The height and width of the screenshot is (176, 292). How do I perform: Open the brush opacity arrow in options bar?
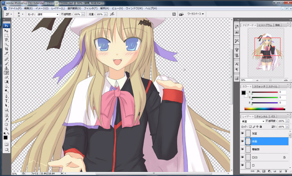point(83,14)
